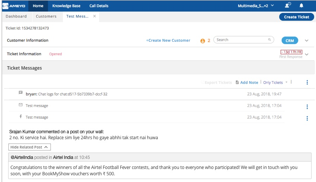Go to the Home menu
Image resolution: width=316 pixels, height=182 pixels.
38,6
